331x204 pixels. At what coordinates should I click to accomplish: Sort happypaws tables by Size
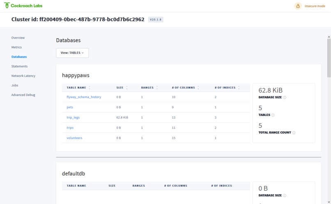tap(122, 88)
